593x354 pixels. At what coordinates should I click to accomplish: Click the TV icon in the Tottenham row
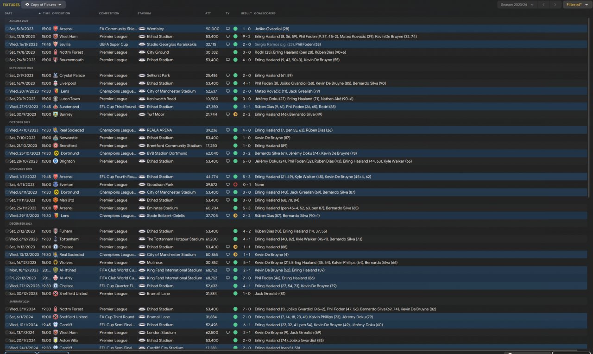coord(227,239)
